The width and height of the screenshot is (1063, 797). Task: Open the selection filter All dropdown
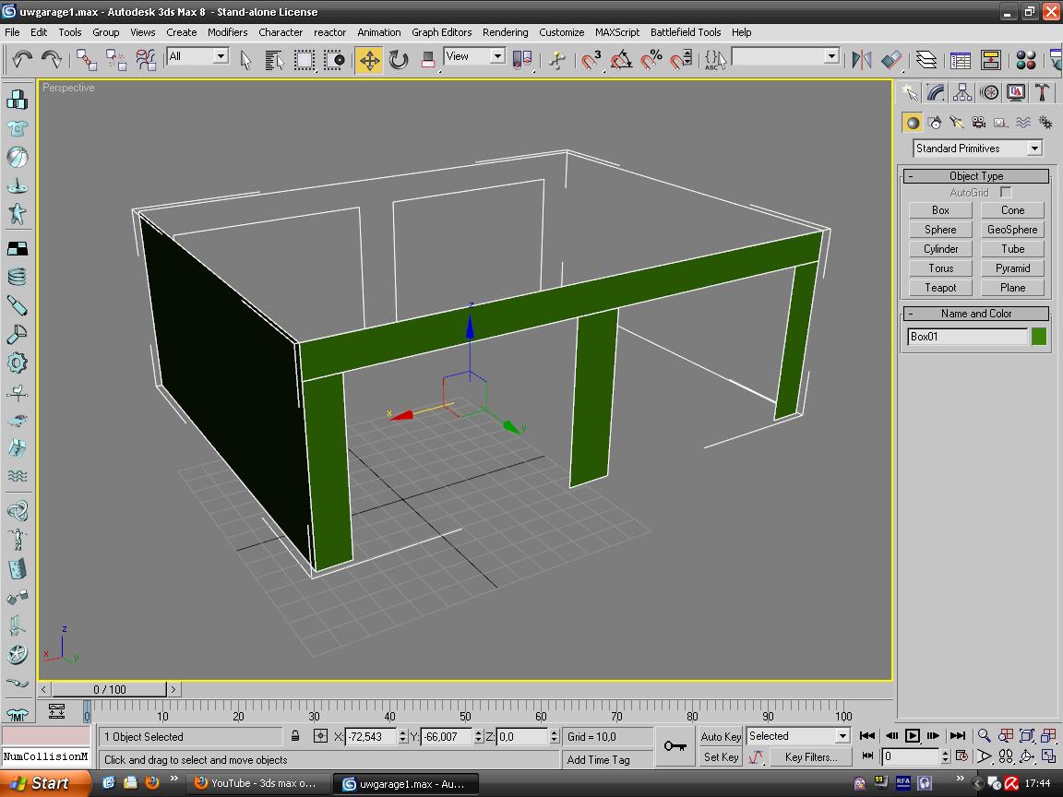pyautogui.click(x=221, y=56)
